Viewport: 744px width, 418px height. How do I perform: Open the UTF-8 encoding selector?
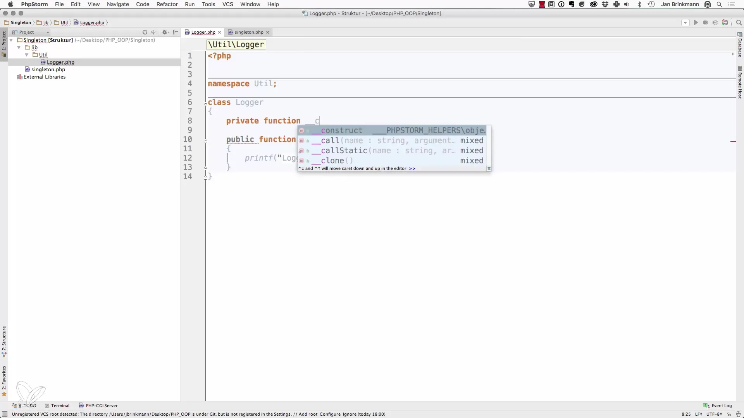(714, 414)
